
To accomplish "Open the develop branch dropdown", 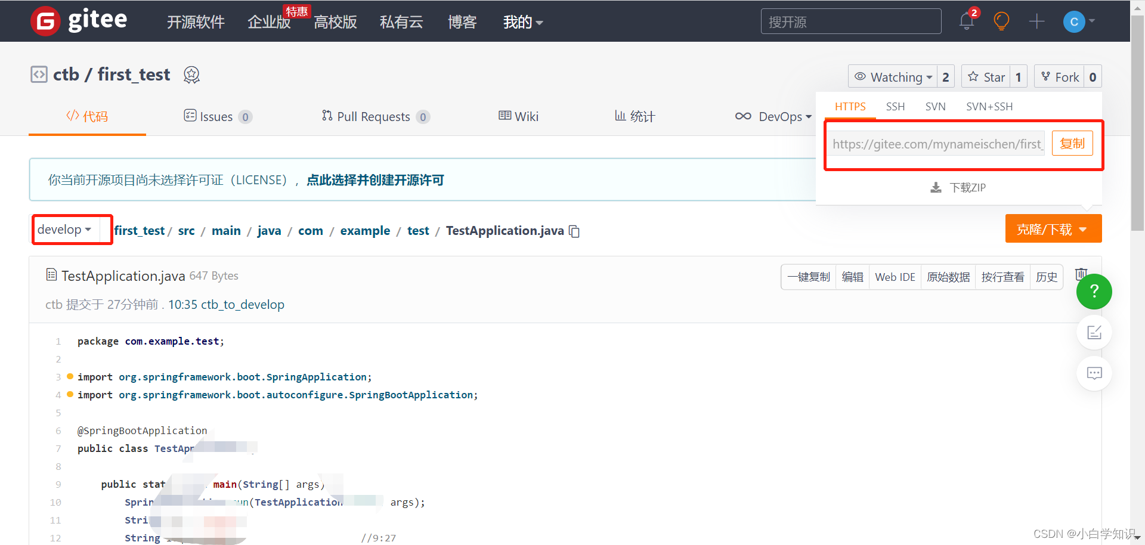I will tap(64, 230).
